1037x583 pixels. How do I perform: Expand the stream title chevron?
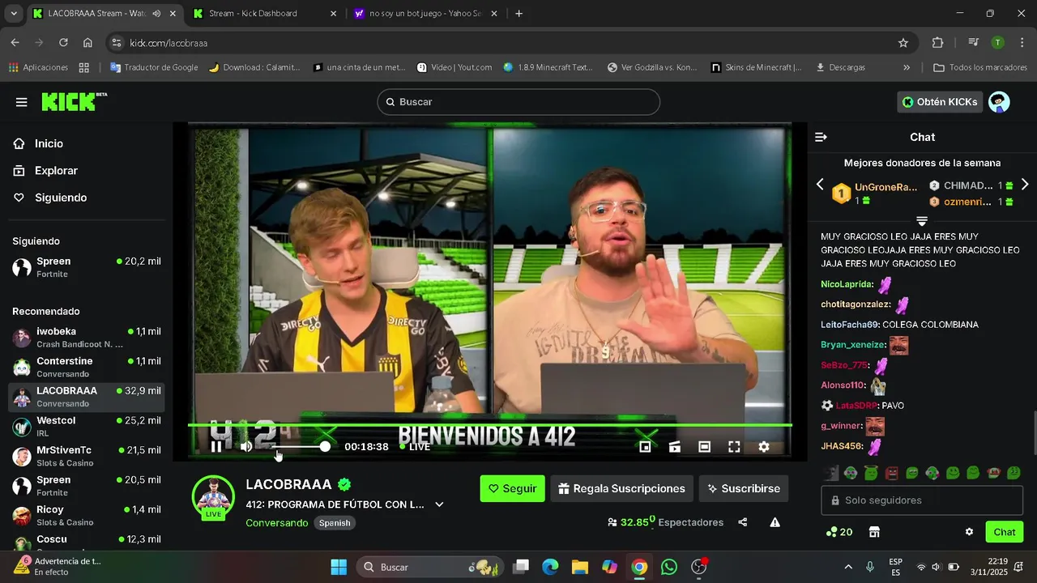(439, 504)
